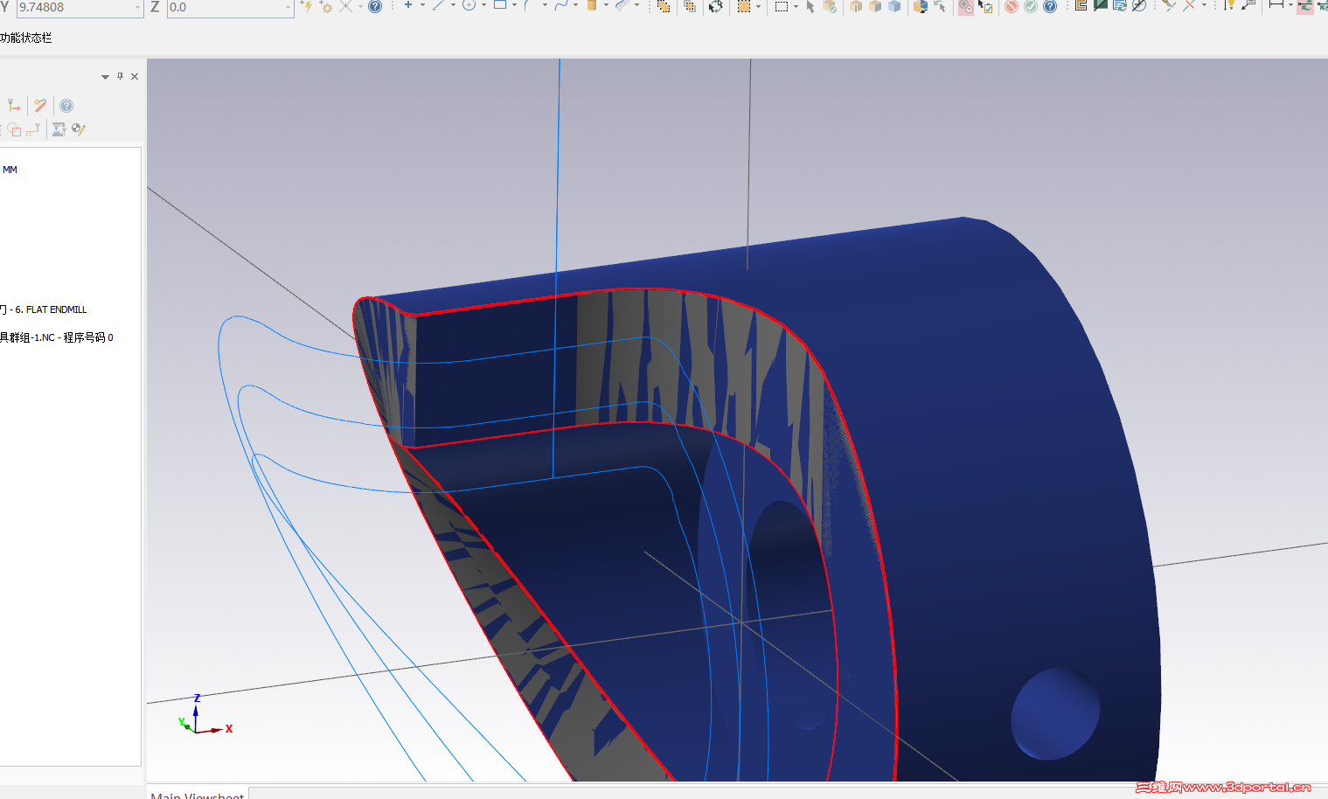
Task: Expand the circle tool dropdown arrow
Action: click(483, 5)
